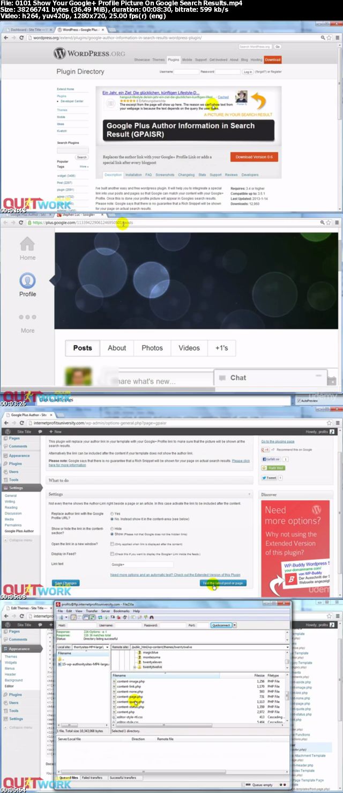Open the +1's tab on the Google+ profile
Image resolution: width=343 pixels, height=793 pixels.
pyautogui.click(x=221, y=348)
